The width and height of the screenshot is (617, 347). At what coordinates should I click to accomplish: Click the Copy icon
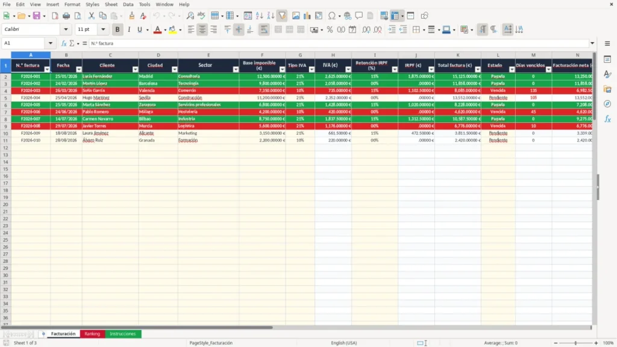[102, 16]
